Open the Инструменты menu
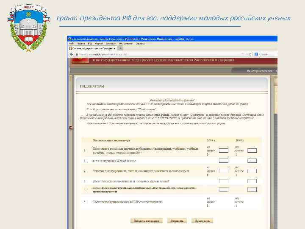The height and width of the screenshot is (229, 305). pyautogui.click(x=126, y=43)
